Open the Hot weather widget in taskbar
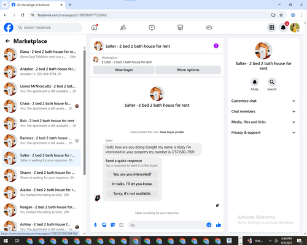 (255, 241)
